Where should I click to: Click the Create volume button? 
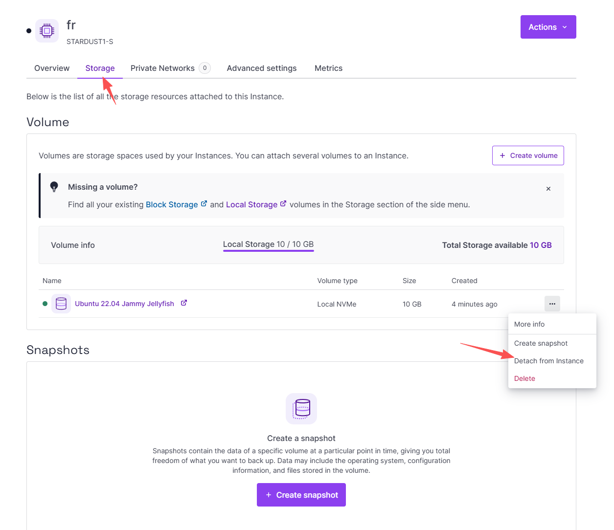(x=528, y=155)
